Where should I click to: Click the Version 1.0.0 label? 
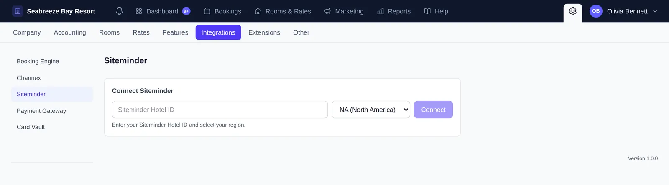pos(643,158)
